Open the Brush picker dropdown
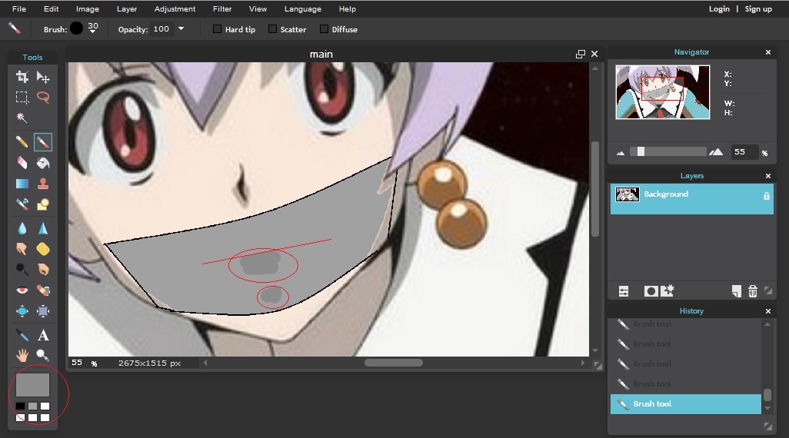The image size is (789, 438). pos(92,32)
